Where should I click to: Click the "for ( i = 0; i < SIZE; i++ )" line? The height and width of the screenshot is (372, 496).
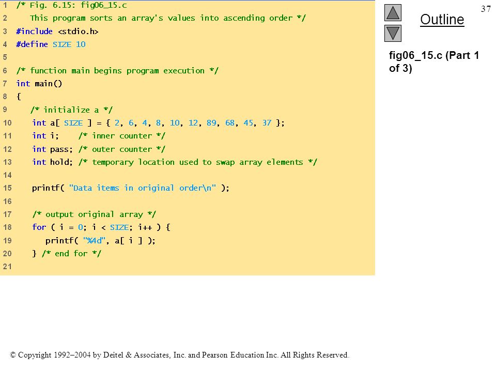coord(101,227)
